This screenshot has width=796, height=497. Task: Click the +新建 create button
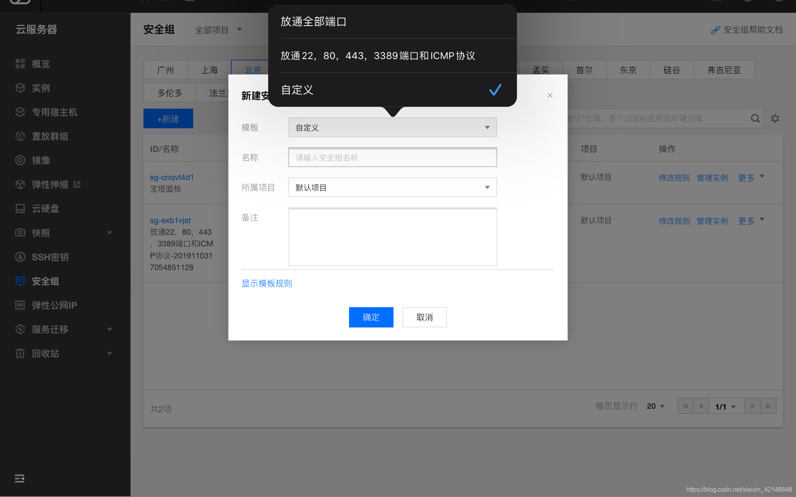168,119
